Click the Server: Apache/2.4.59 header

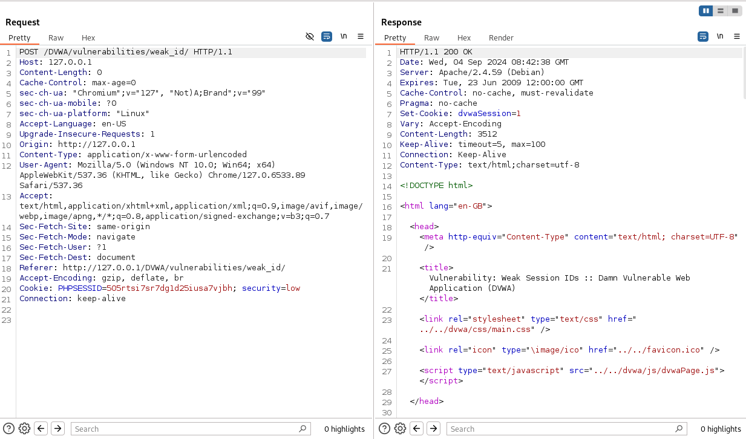[473, 73]
